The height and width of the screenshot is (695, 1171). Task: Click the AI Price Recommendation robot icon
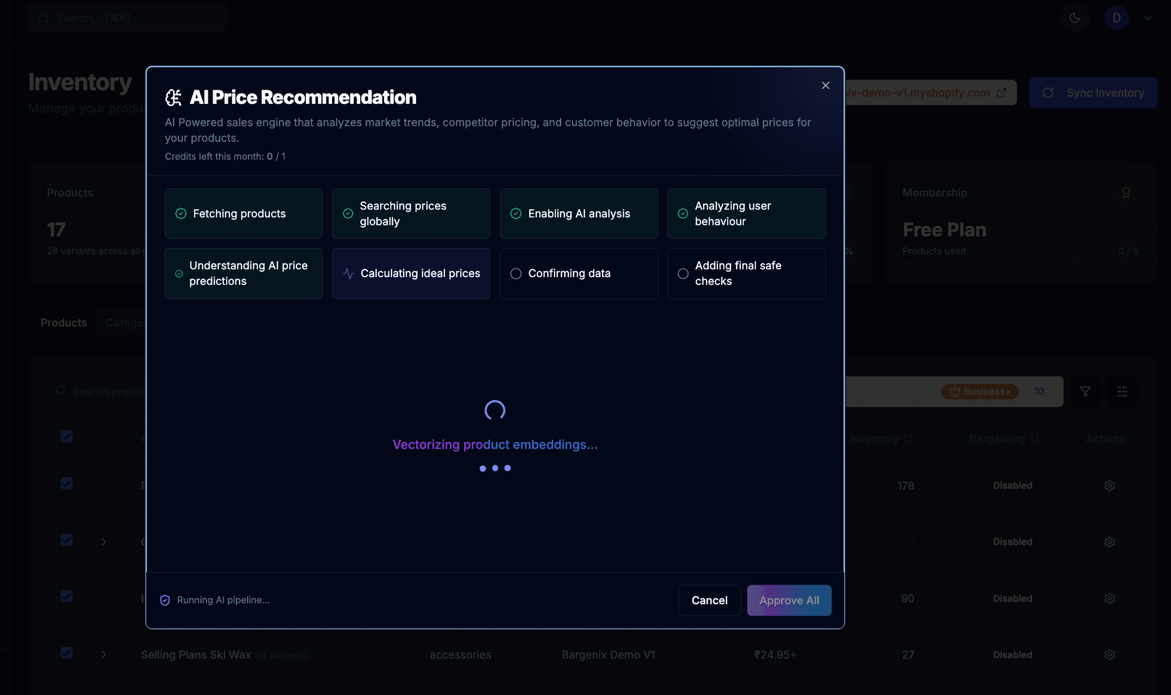[174, 98]
